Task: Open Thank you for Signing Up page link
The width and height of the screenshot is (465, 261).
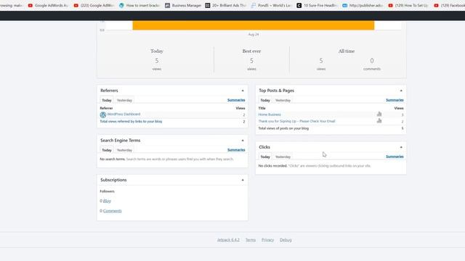Action: click(x=296, y=121)
